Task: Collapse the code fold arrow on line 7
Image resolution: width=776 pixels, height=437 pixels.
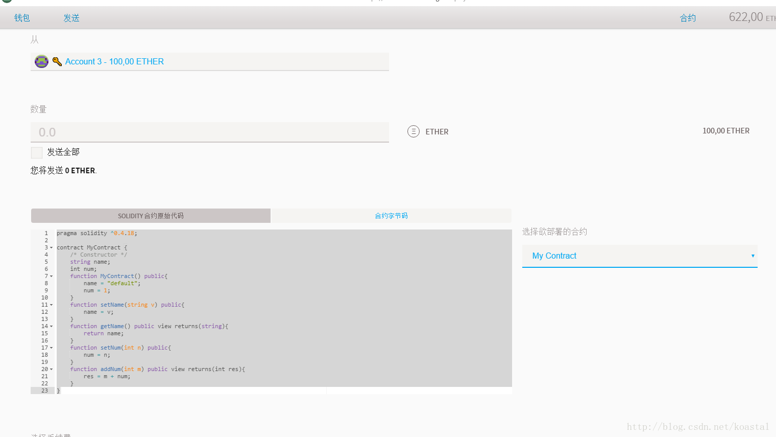Action: [52, 277]
